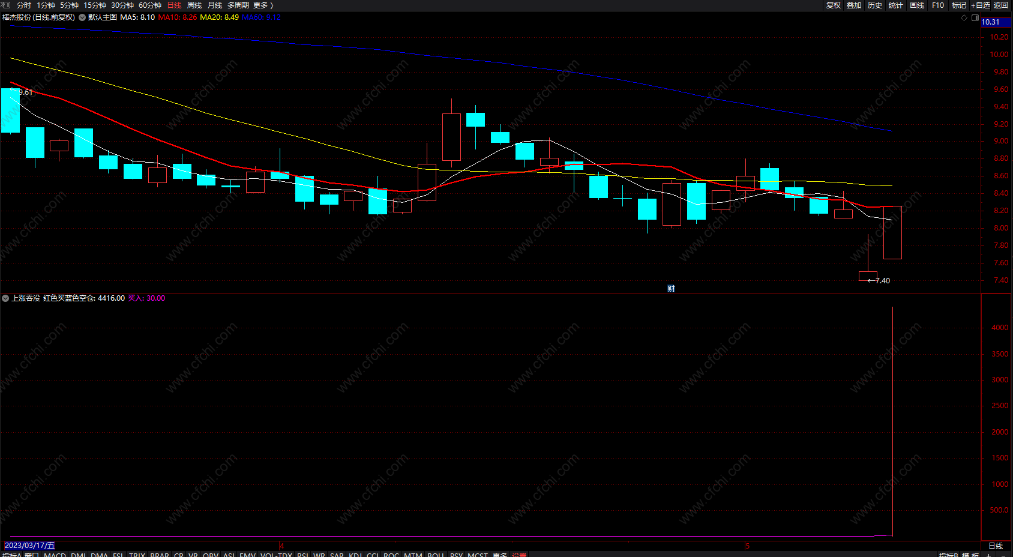Image resolution: width=1013 pixels, height=557 pixels.
Task: Toggle the right side panel icon
Action: (x=975, y=17)
